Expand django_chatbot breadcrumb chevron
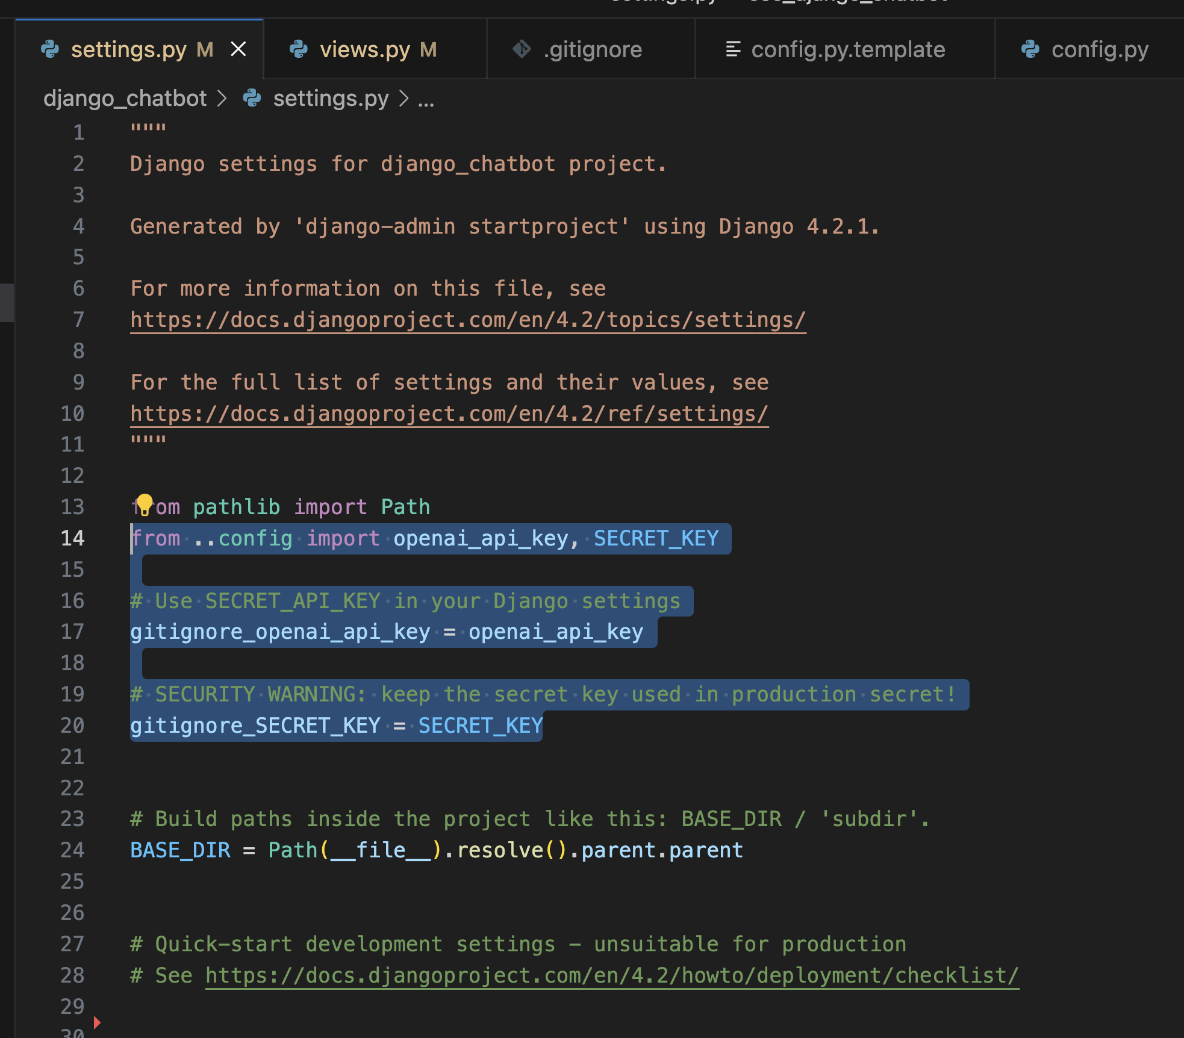 pyautogui.click(x=222, y=98)
